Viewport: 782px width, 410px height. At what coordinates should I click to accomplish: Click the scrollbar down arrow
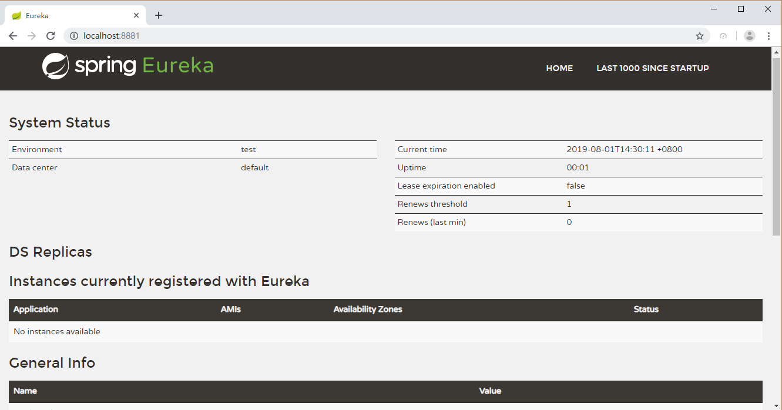[776, 405]
